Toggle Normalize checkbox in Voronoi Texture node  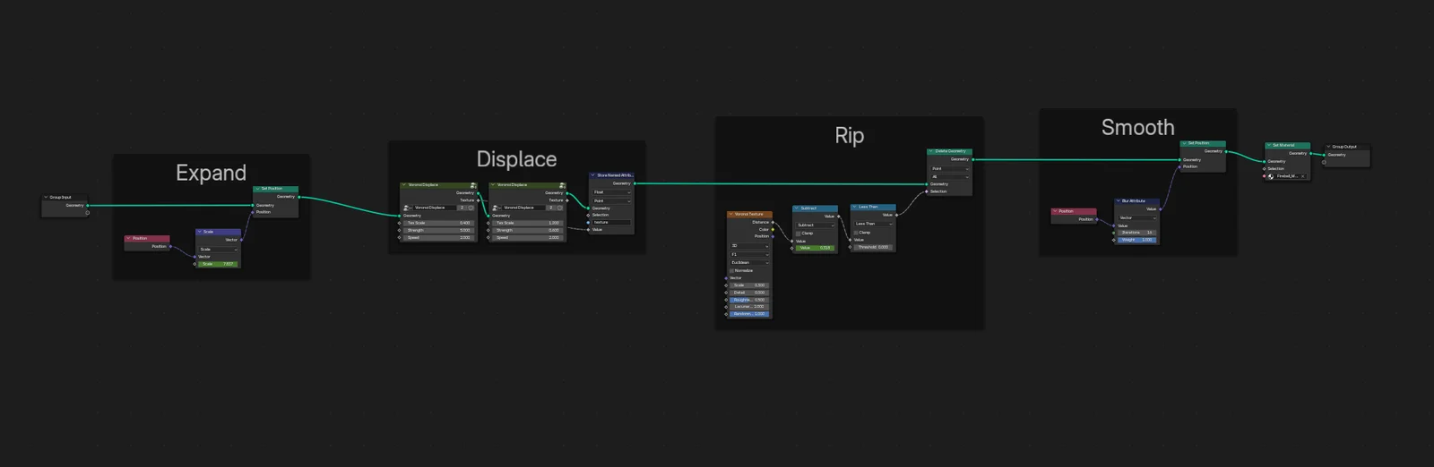point(732,270)
